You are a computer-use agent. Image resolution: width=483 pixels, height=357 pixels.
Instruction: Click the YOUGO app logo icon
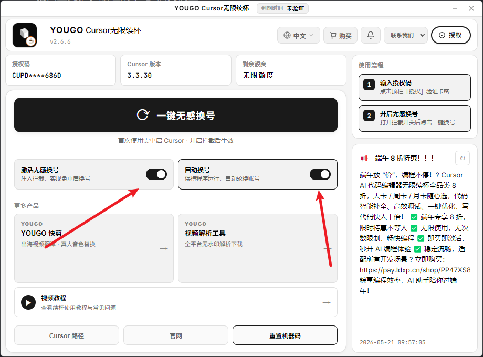tap(25, 35)
